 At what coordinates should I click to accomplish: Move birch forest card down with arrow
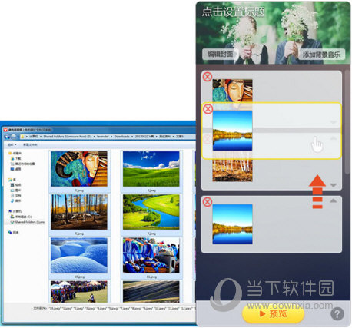333,185
